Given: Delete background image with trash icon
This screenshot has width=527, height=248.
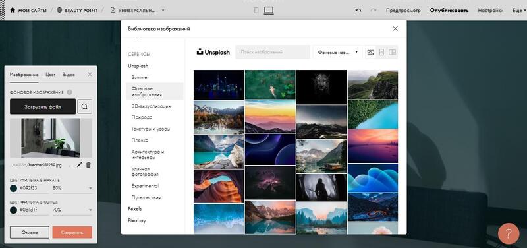Looking at the screenshot, I should (88, 165).
